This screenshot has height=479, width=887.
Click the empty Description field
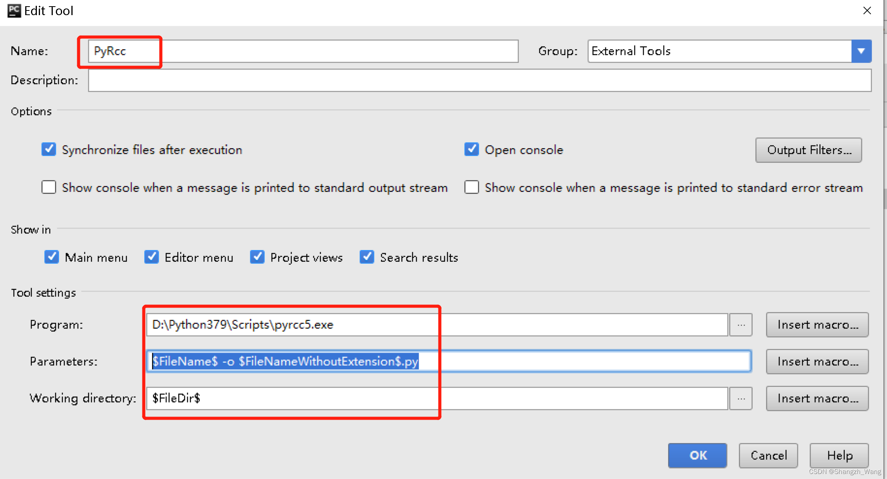click(x=480, y=80)
